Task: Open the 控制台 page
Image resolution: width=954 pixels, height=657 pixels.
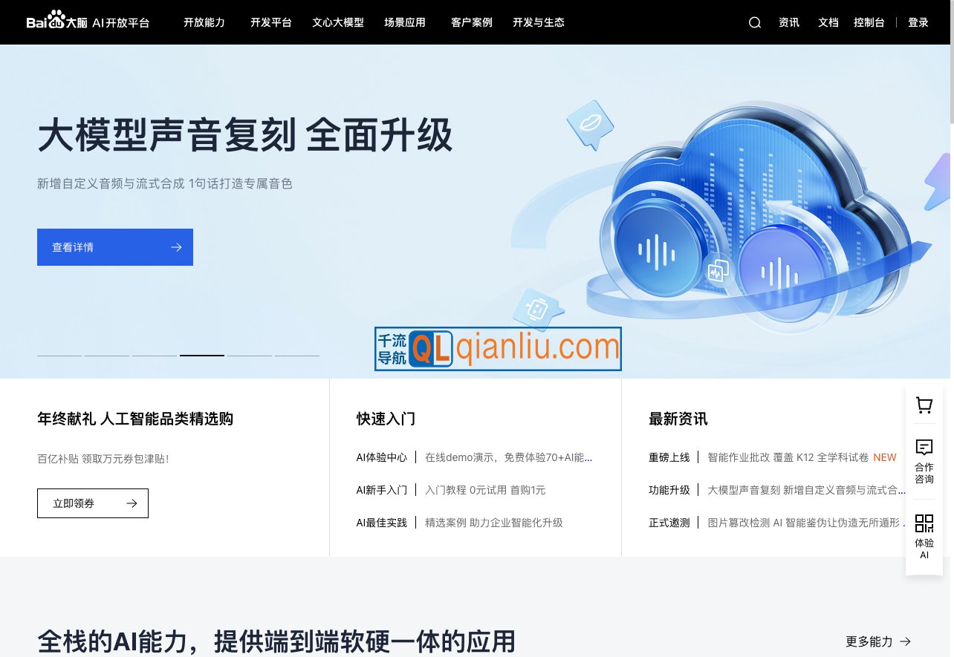Action: (x=869, y=22)
